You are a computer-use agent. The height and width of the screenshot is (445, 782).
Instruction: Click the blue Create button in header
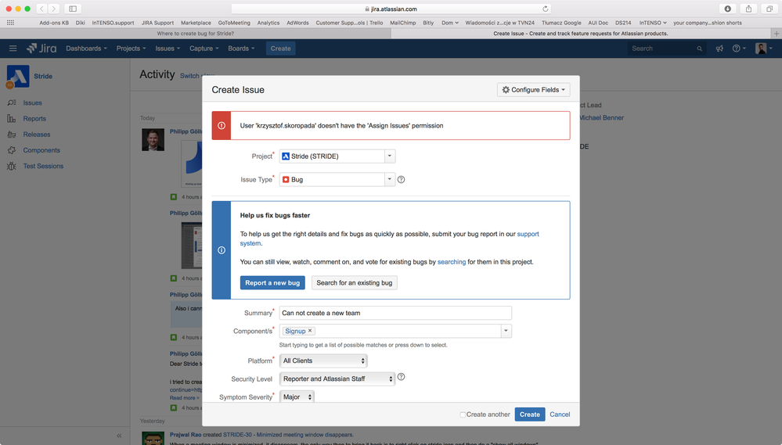[280, 48]
